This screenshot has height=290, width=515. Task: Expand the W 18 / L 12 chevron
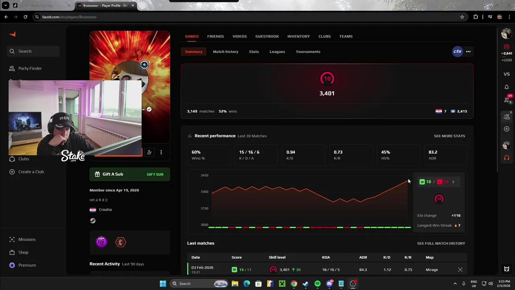coord(453,182)
